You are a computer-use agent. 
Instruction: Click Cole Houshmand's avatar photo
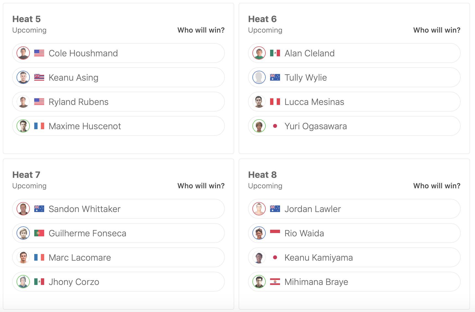tap(23, 53)
